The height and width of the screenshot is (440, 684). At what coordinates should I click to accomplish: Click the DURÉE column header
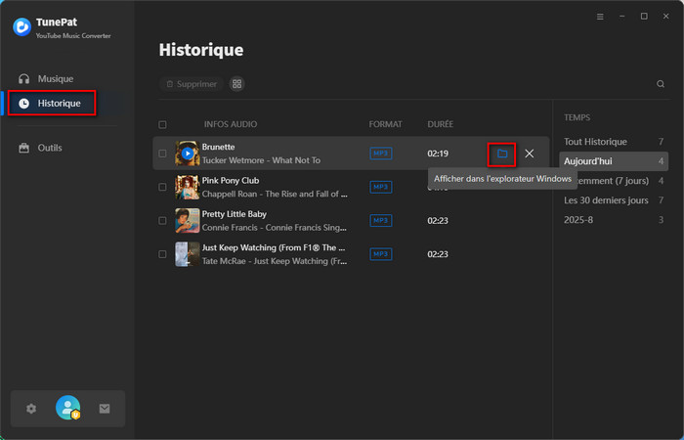pyautogui.click(x=440, y=124)
